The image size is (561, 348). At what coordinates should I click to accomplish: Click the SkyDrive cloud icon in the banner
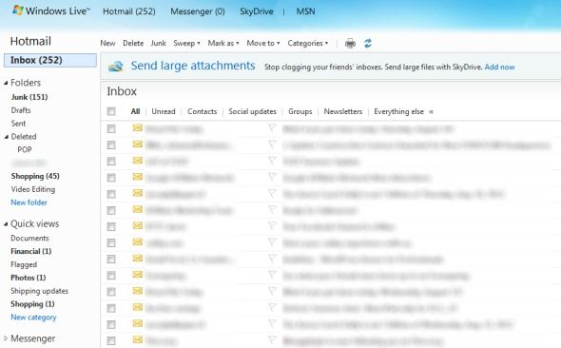pos(116,67)
